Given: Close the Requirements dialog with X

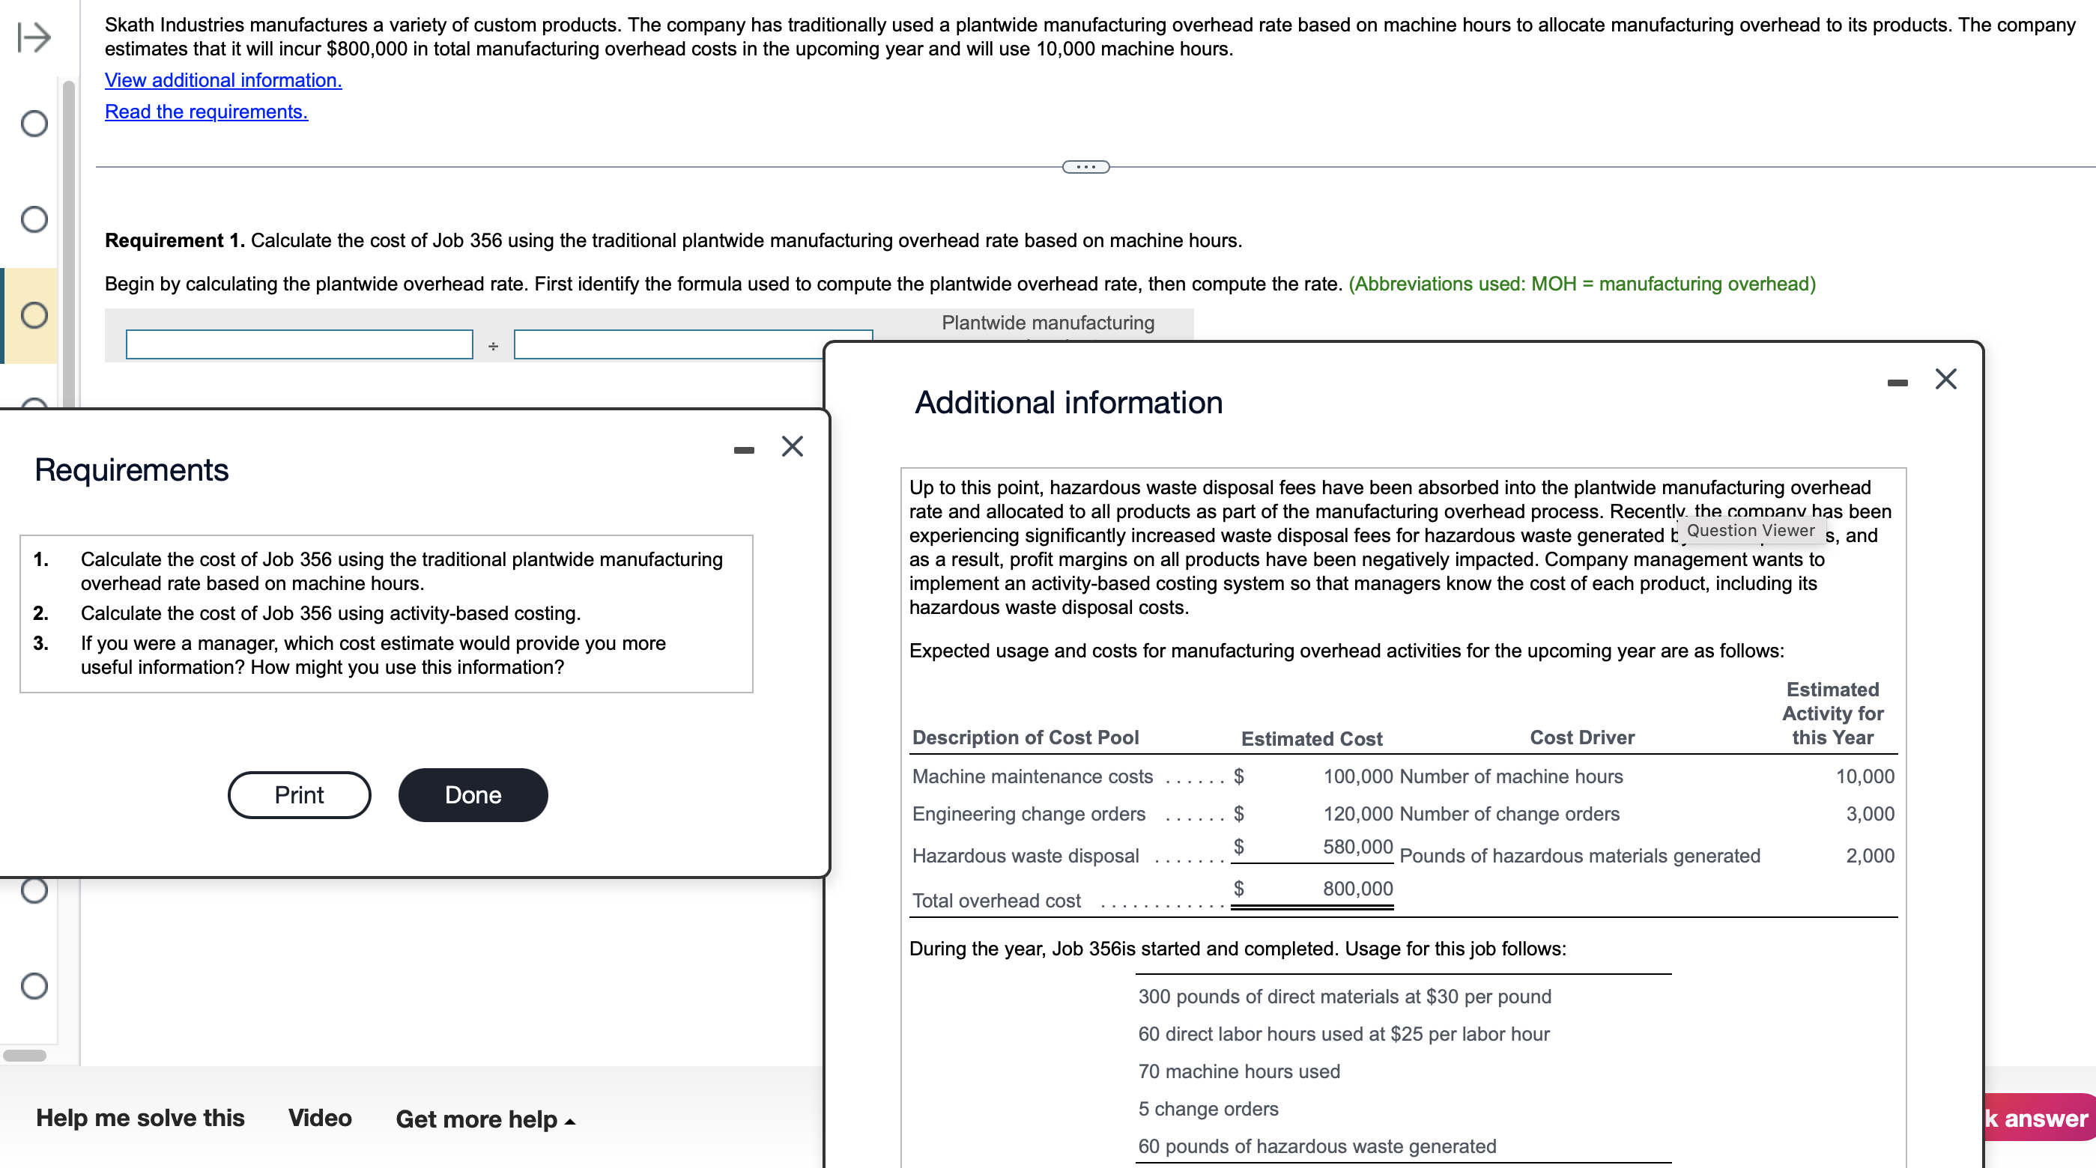Looking at the screenshot, I should coord(792,446).
